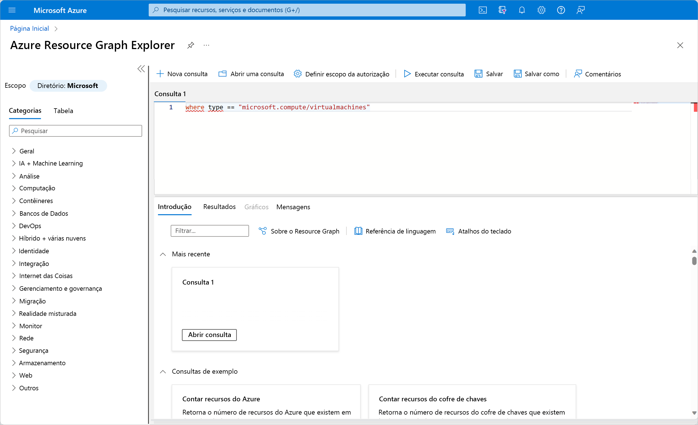This screenshot has height=425, width=698.
Task: Open the Introdução tab
Action: click(x=174, y=207)
